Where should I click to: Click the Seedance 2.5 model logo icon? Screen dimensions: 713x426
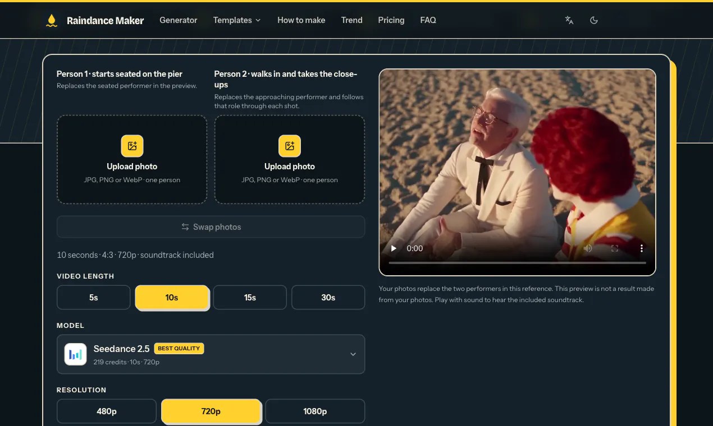[x=75, y=354]
